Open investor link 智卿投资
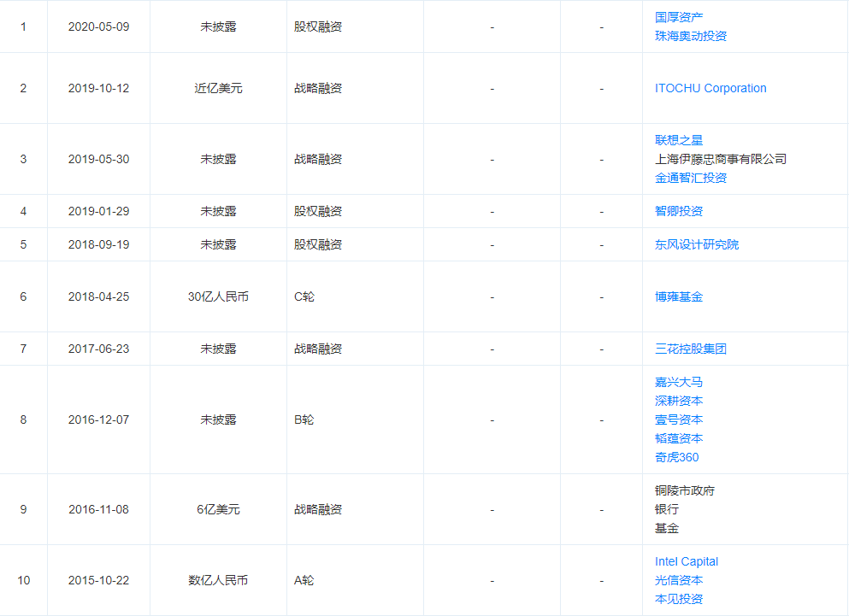Image resolution: width=849 pixels, height=616 pixels. 679,211
